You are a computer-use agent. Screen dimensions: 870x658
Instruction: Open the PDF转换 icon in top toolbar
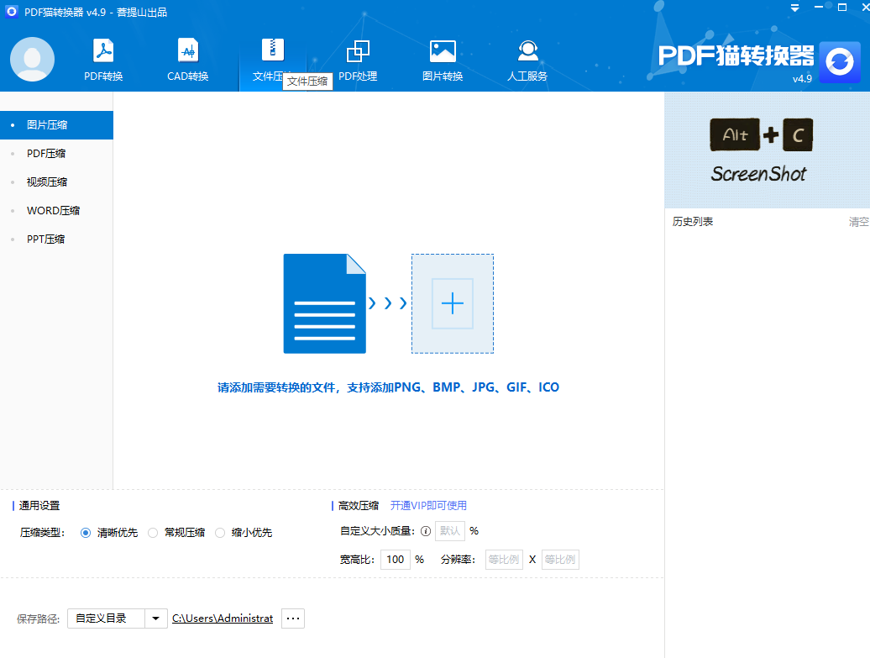click(x=103, y=51)
